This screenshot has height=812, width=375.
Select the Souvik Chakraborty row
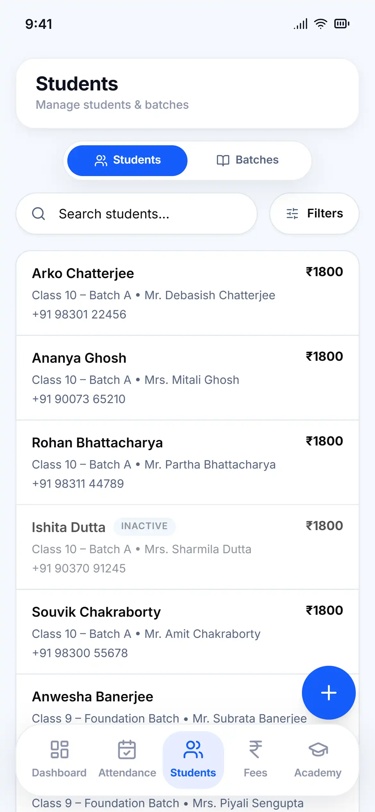188,632
